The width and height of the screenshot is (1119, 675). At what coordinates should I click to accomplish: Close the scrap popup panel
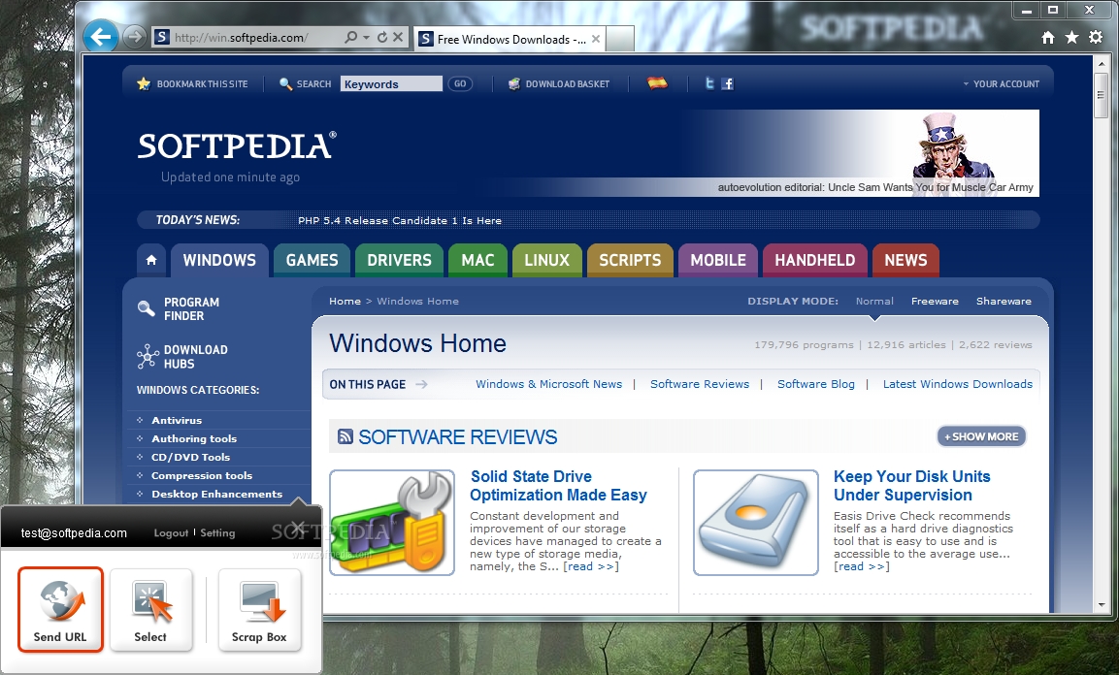coord(298,528)
